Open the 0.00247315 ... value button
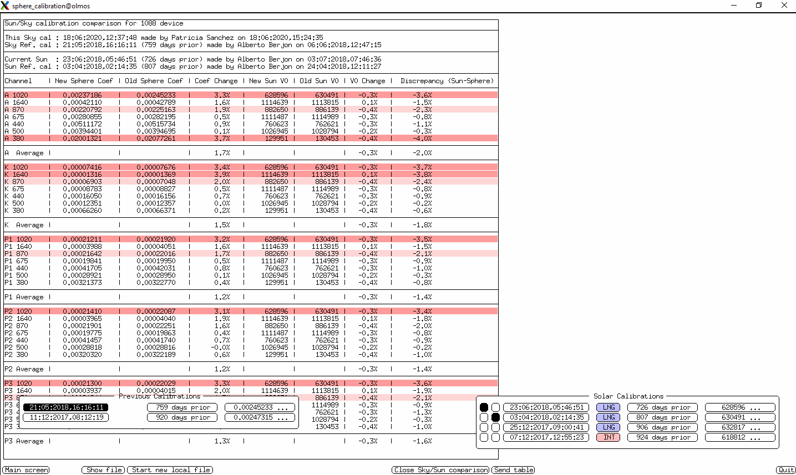The height and width of the screenshot is (475, 796). tap(260, 417)
